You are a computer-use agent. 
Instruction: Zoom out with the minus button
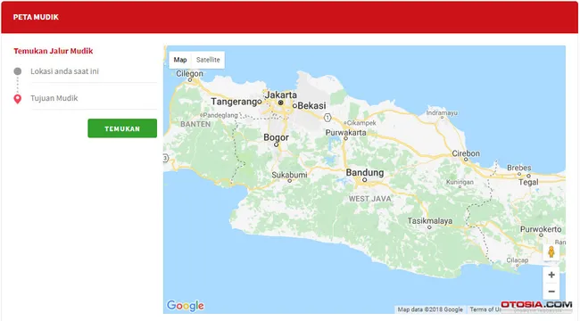[551, 292]
